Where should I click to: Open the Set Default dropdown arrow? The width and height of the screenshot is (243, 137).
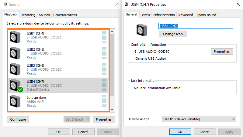pos(88,119)
